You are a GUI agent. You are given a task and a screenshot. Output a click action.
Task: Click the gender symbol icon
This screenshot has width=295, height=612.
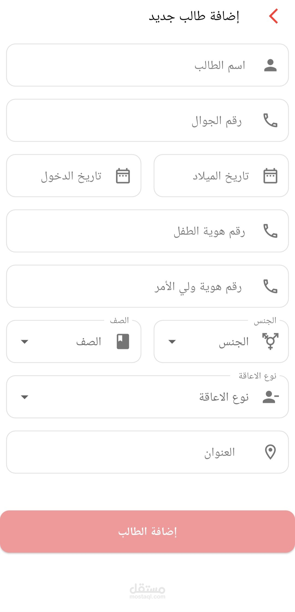[270, 341]
